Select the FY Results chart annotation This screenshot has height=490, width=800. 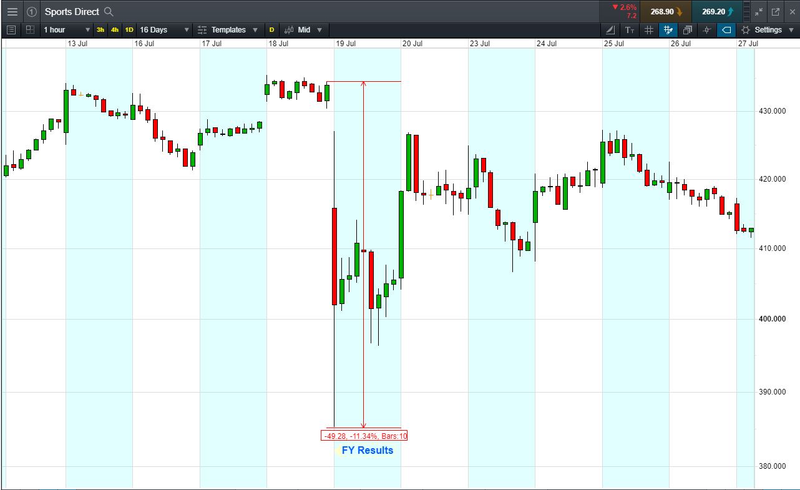(x=368, y=450)
